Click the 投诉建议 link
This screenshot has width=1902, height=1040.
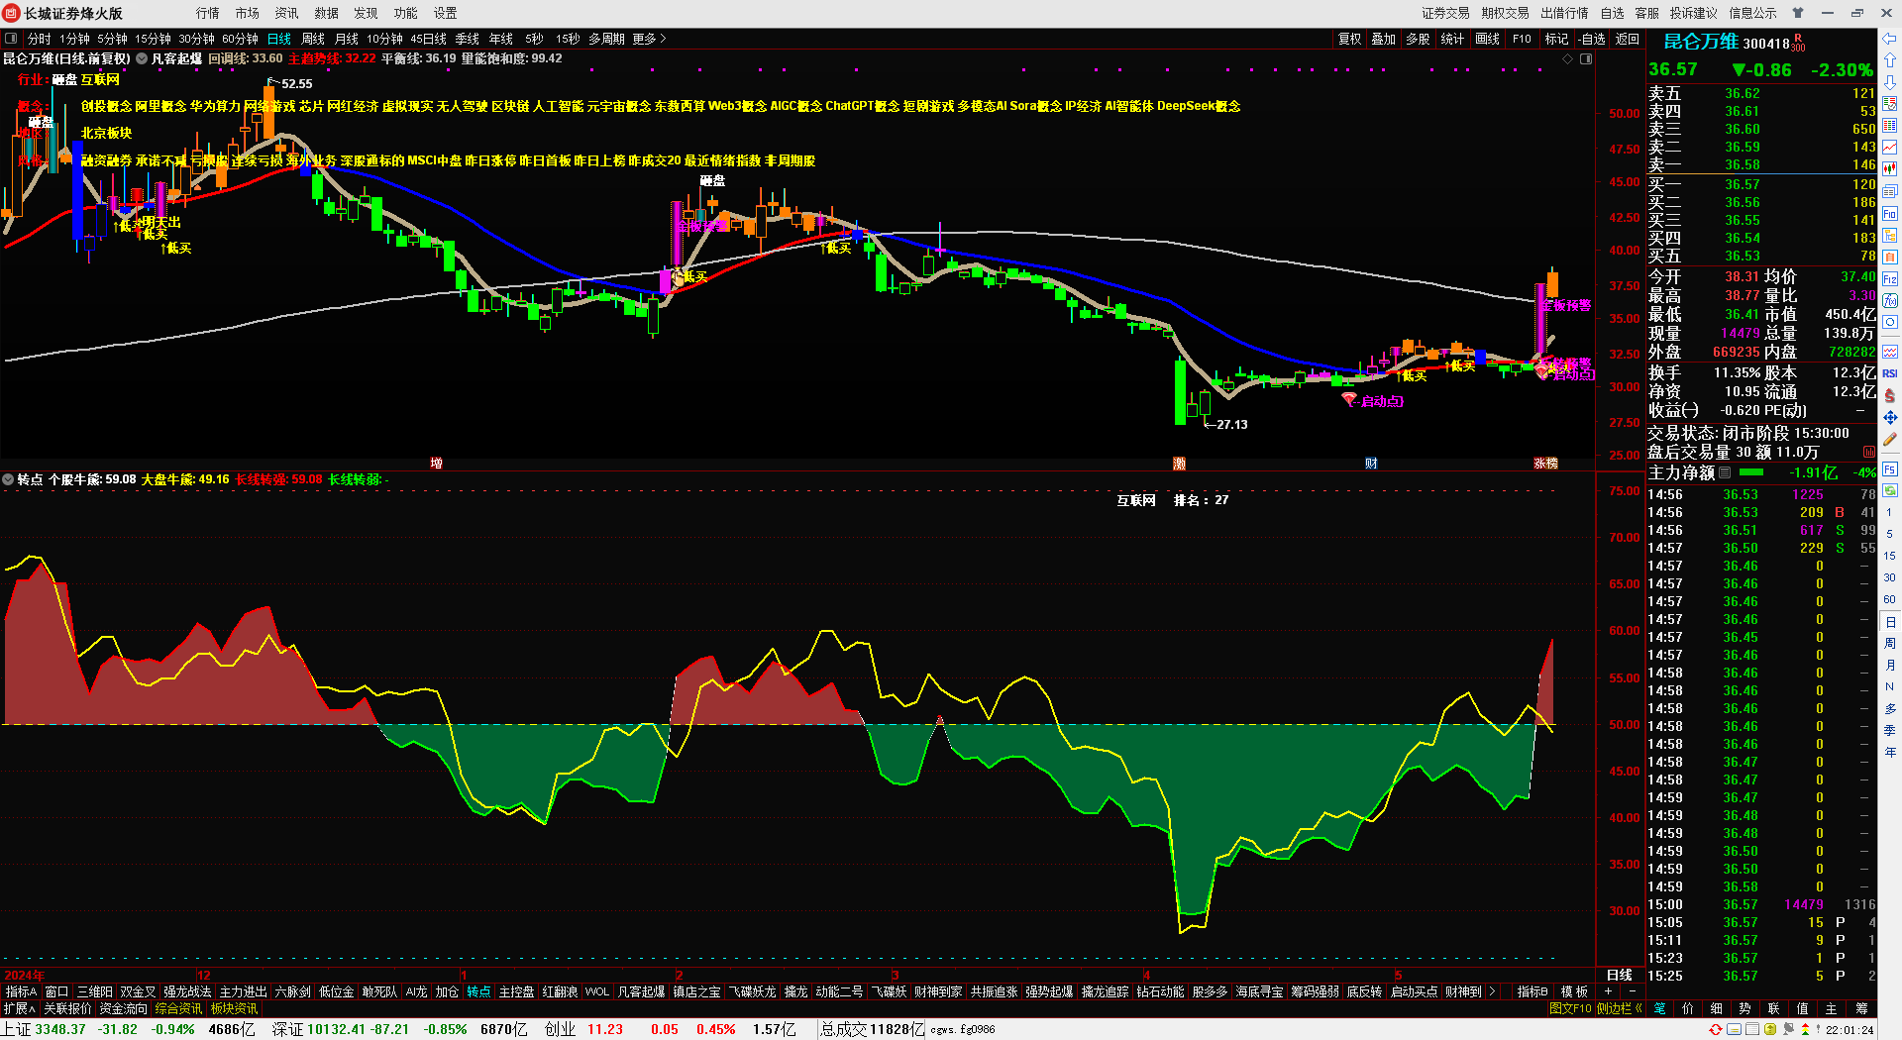coord(1693,13)
